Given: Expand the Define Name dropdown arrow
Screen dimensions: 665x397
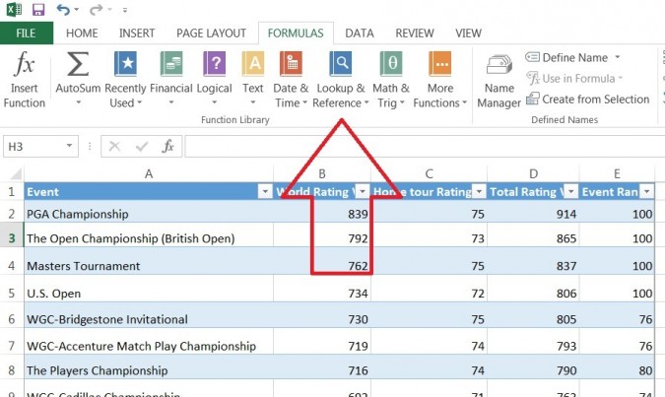Looking at the screenshot, I should click(x=618, y=57).
